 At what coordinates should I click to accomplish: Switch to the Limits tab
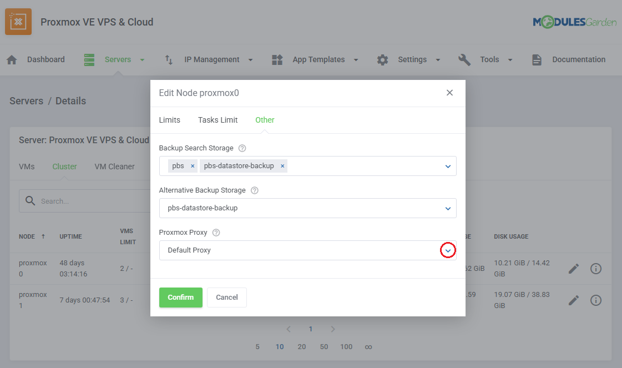(169, 120)
